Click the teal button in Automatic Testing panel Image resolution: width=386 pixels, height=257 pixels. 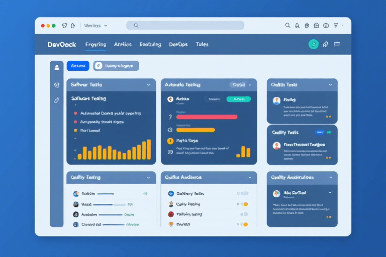coord(239,99)
